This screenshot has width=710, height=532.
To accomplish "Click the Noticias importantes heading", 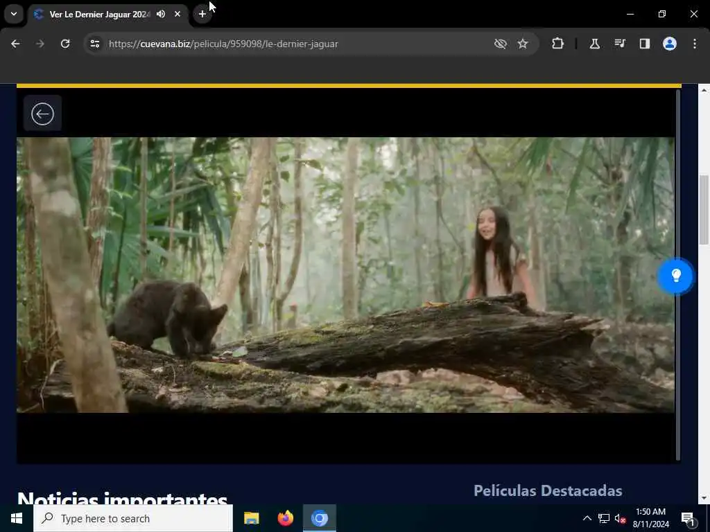I will [x=122, y=499].
